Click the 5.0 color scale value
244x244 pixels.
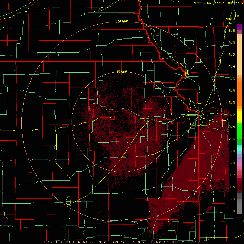coord(232,103)
